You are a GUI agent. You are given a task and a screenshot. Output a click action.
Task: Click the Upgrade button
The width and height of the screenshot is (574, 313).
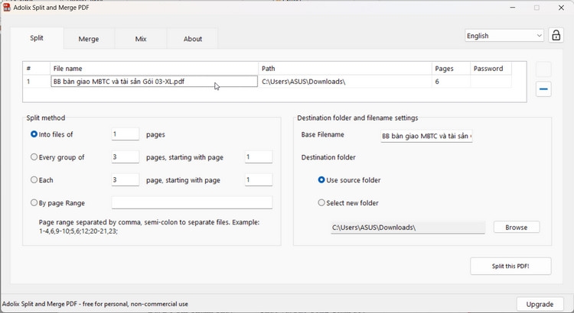(x=540, y=305)
